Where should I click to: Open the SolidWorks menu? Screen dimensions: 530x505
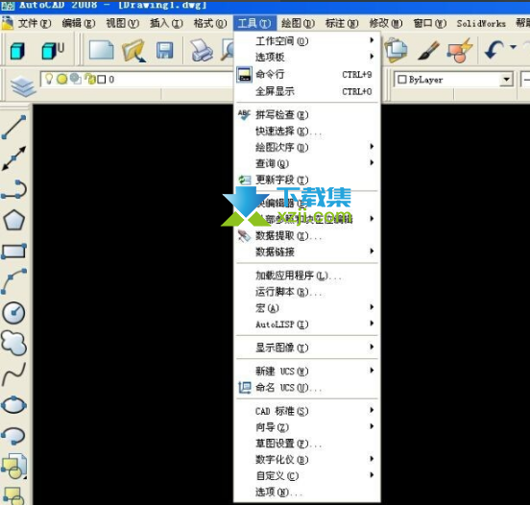click(481, 23)
